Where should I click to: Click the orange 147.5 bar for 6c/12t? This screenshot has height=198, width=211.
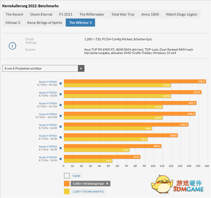coord(130,103)
